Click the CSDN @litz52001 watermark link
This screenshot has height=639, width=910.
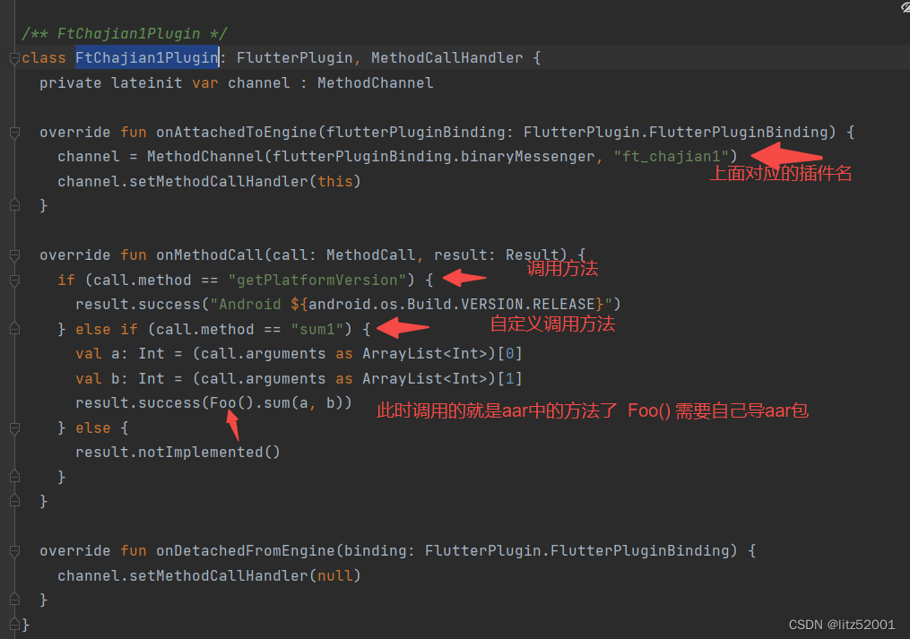pyautogui.click(x=843, y=624)
